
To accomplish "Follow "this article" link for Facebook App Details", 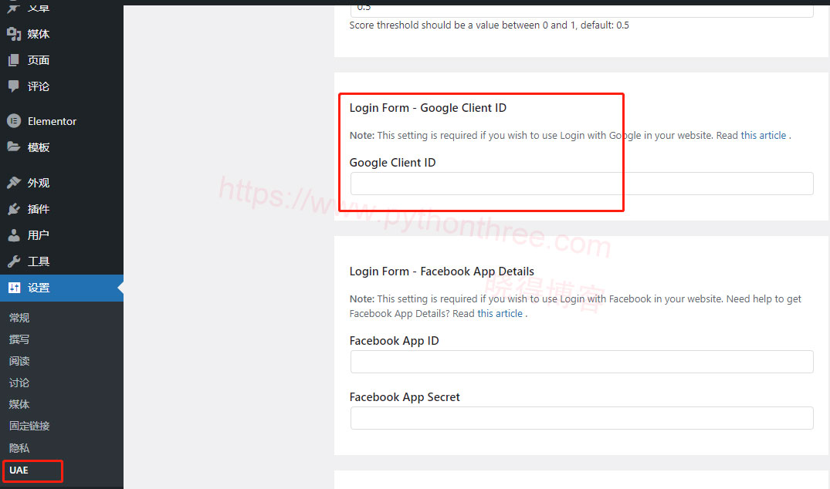I will click(x=500, y=313).
